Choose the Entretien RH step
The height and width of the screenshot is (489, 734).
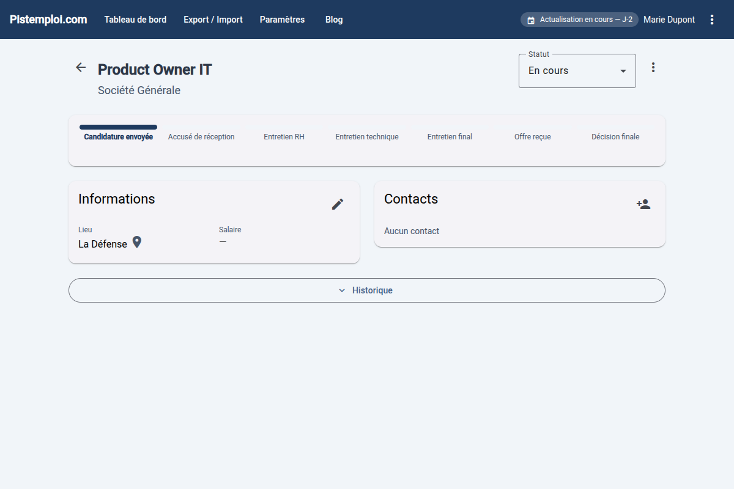pos(284,137)
